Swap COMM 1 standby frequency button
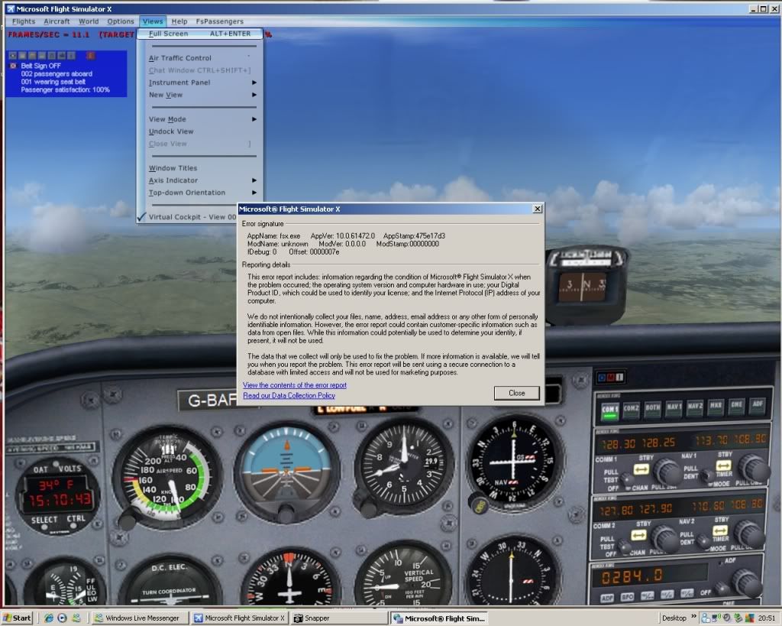 coord(641,469)
